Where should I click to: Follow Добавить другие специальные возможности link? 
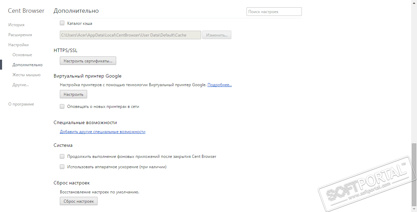coord(102,132)
